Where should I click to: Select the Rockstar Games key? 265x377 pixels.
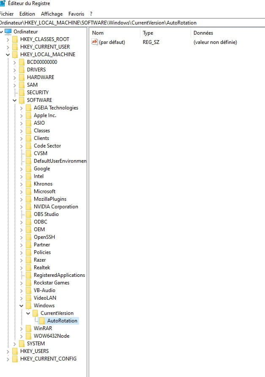(x=52, y=283)
